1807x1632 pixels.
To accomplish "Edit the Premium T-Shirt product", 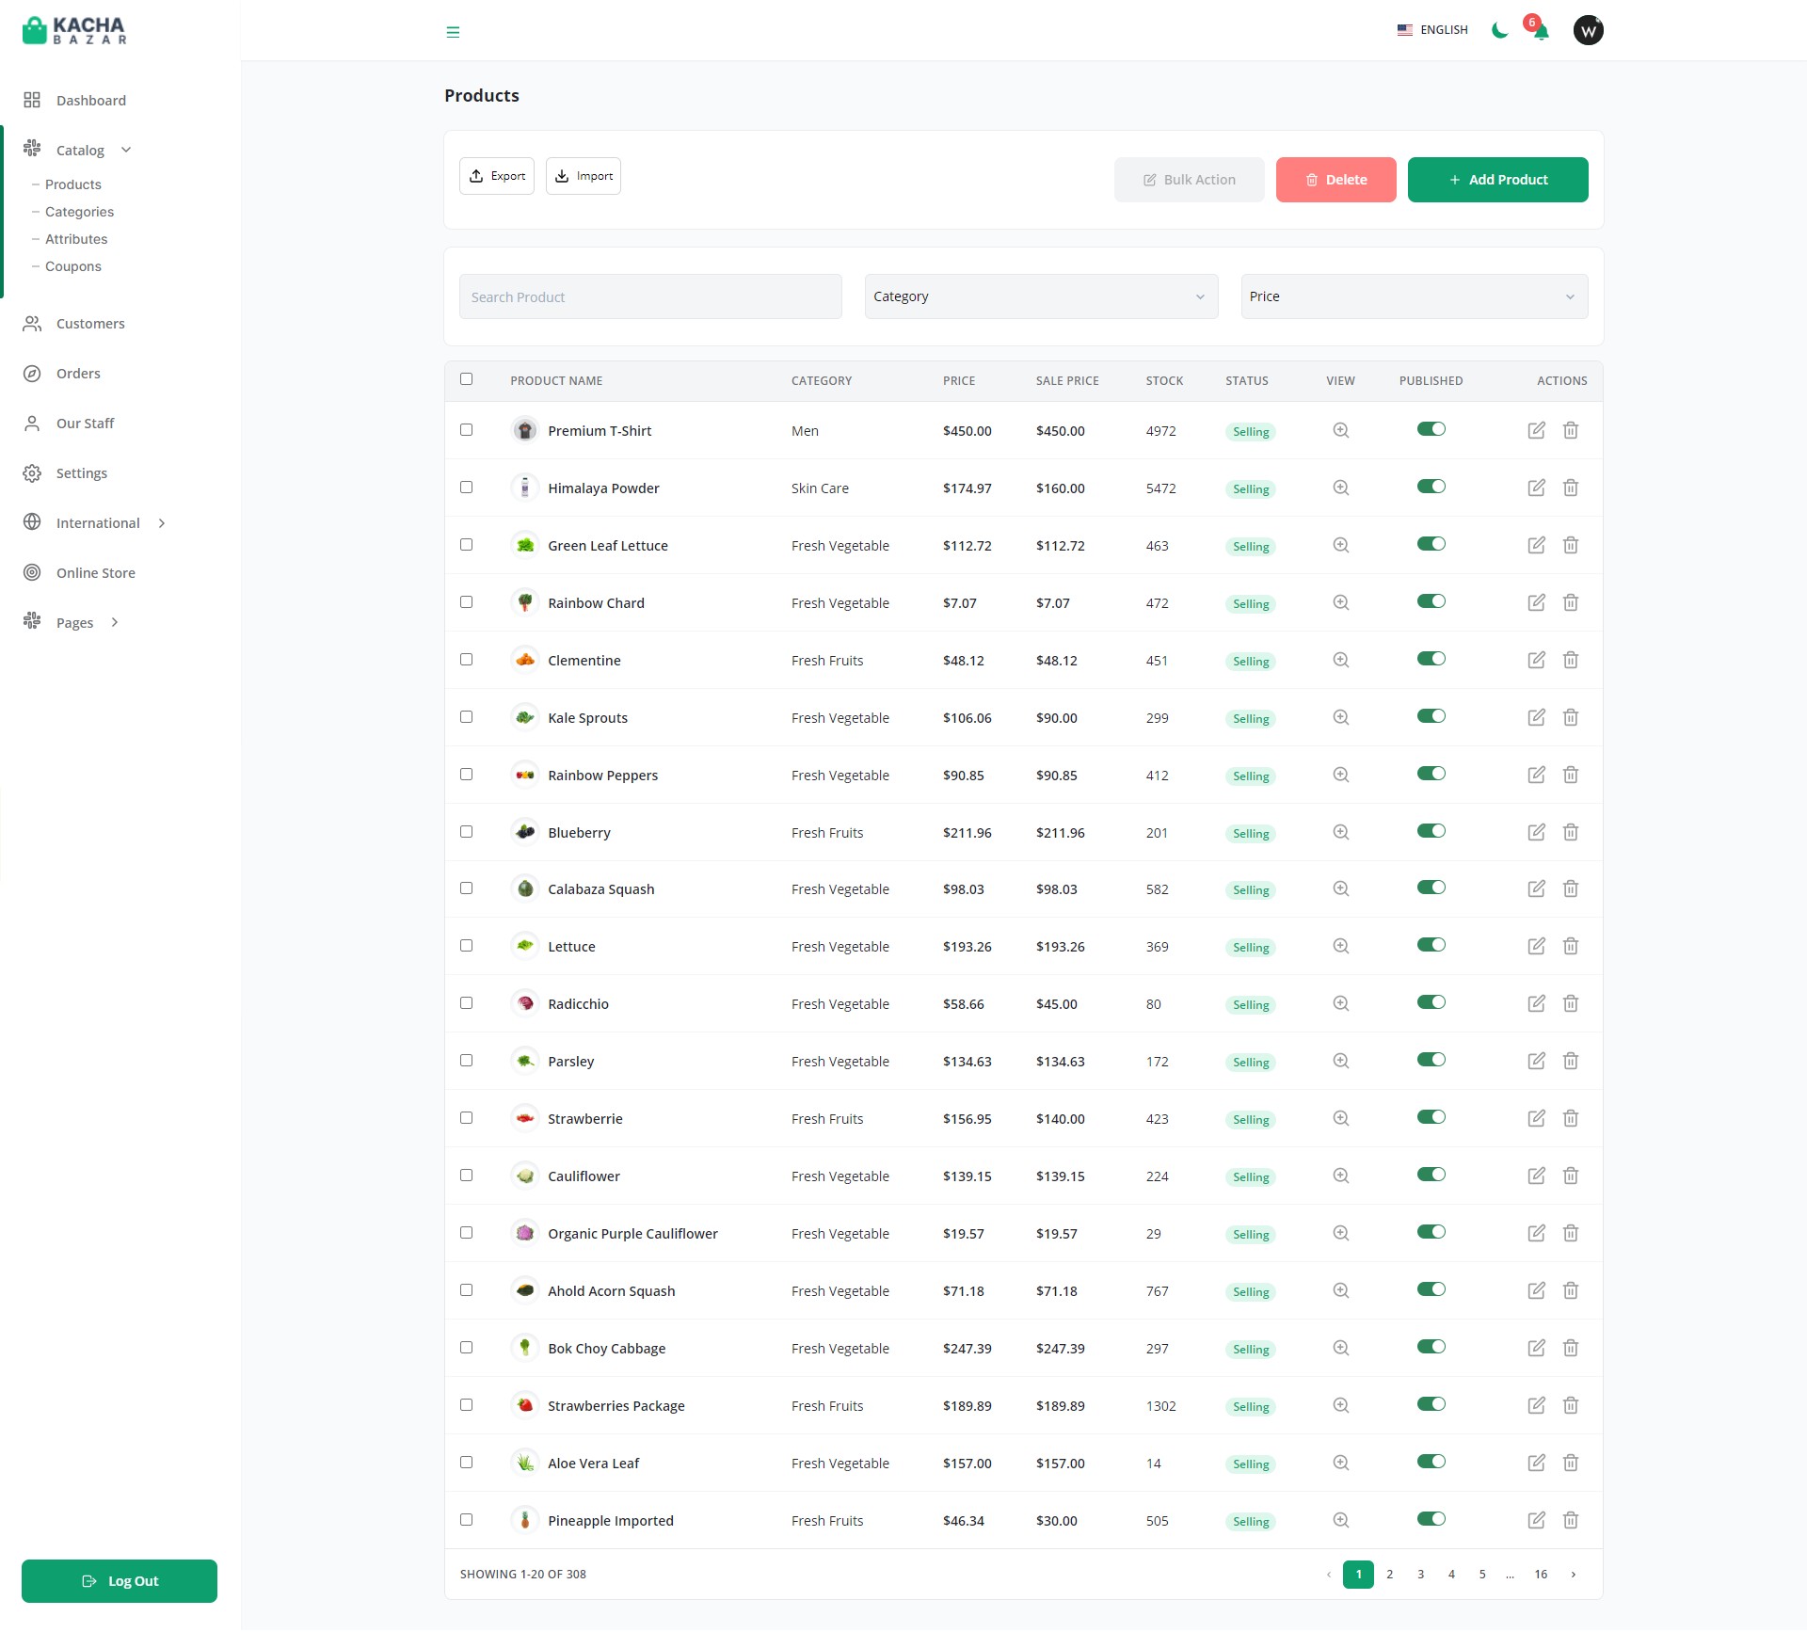I will coord(1536,430).
